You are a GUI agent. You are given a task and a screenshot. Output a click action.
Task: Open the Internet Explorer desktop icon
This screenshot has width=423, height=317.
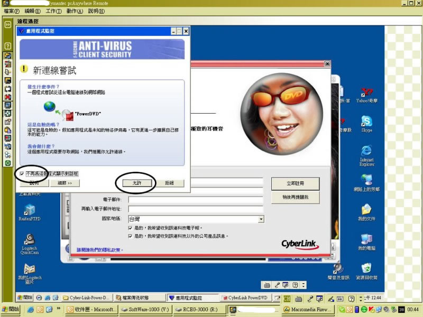tap(366, 155)
